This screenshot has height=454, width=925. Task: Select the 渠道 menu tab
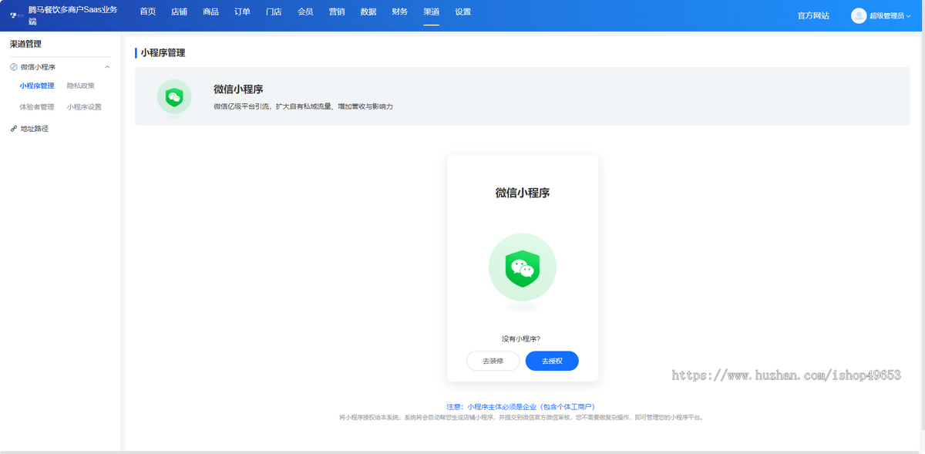pyautogui.click(x=432, y=12)
